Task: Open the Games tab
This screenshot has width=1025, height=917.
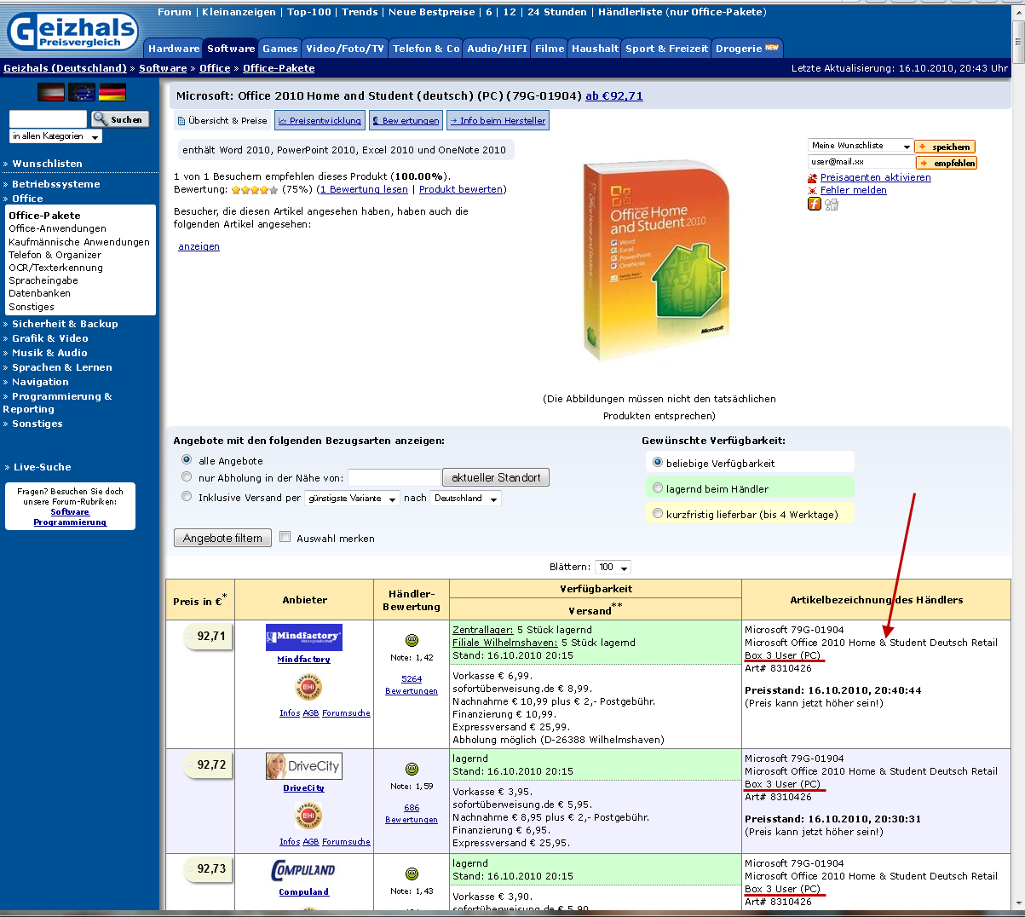Action: [280, 49]
